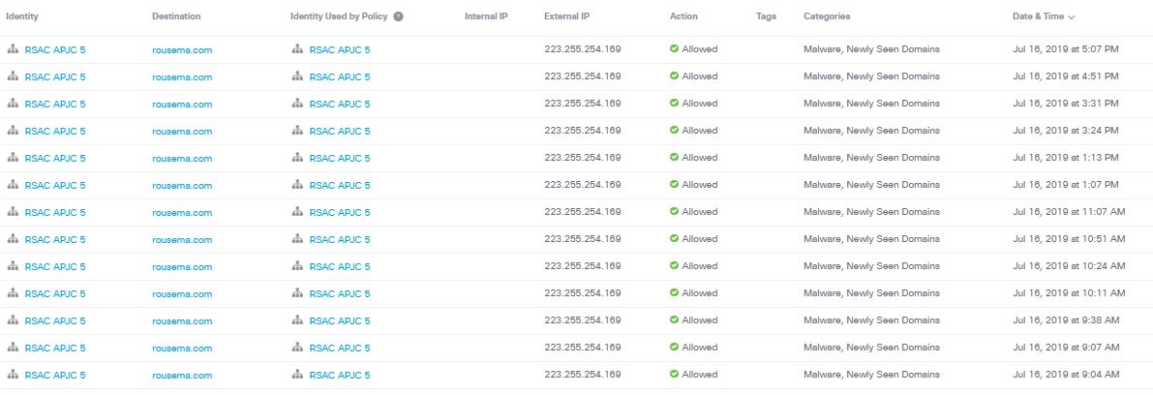Open the RSAC APJC 5 identity link in the 3:24 PM row
Image resolution: width=1153 pixels, height=395 pixels.
pos(55,131)
